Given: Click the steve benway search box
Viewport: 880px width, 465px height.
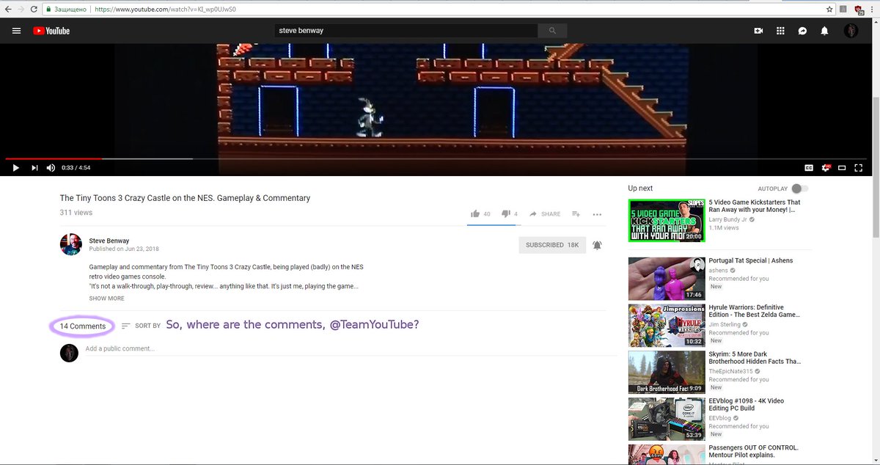Looking at the screenshot, I should (x=406, y=31).
